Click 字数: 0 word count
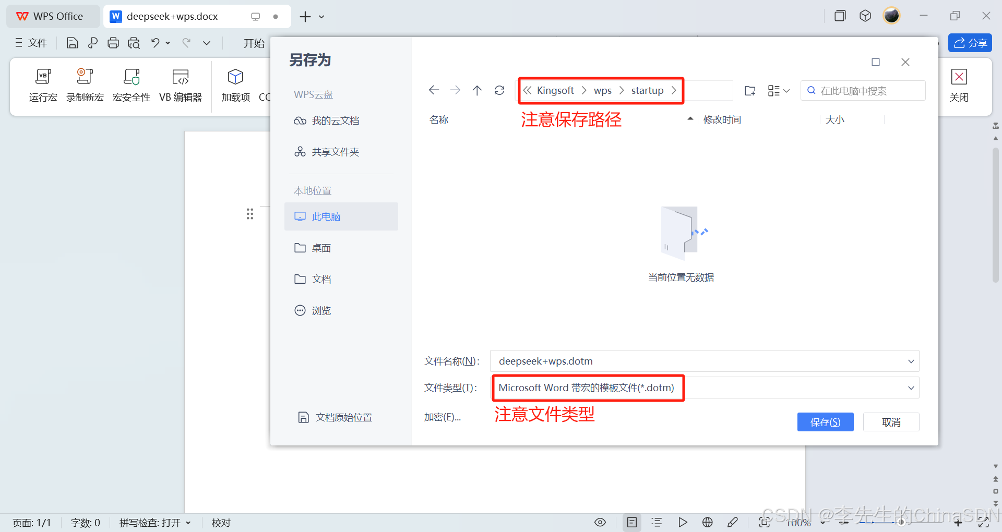Image resolution: width=1002 pixels, height=532 pixels. click(x=86, y=523)
